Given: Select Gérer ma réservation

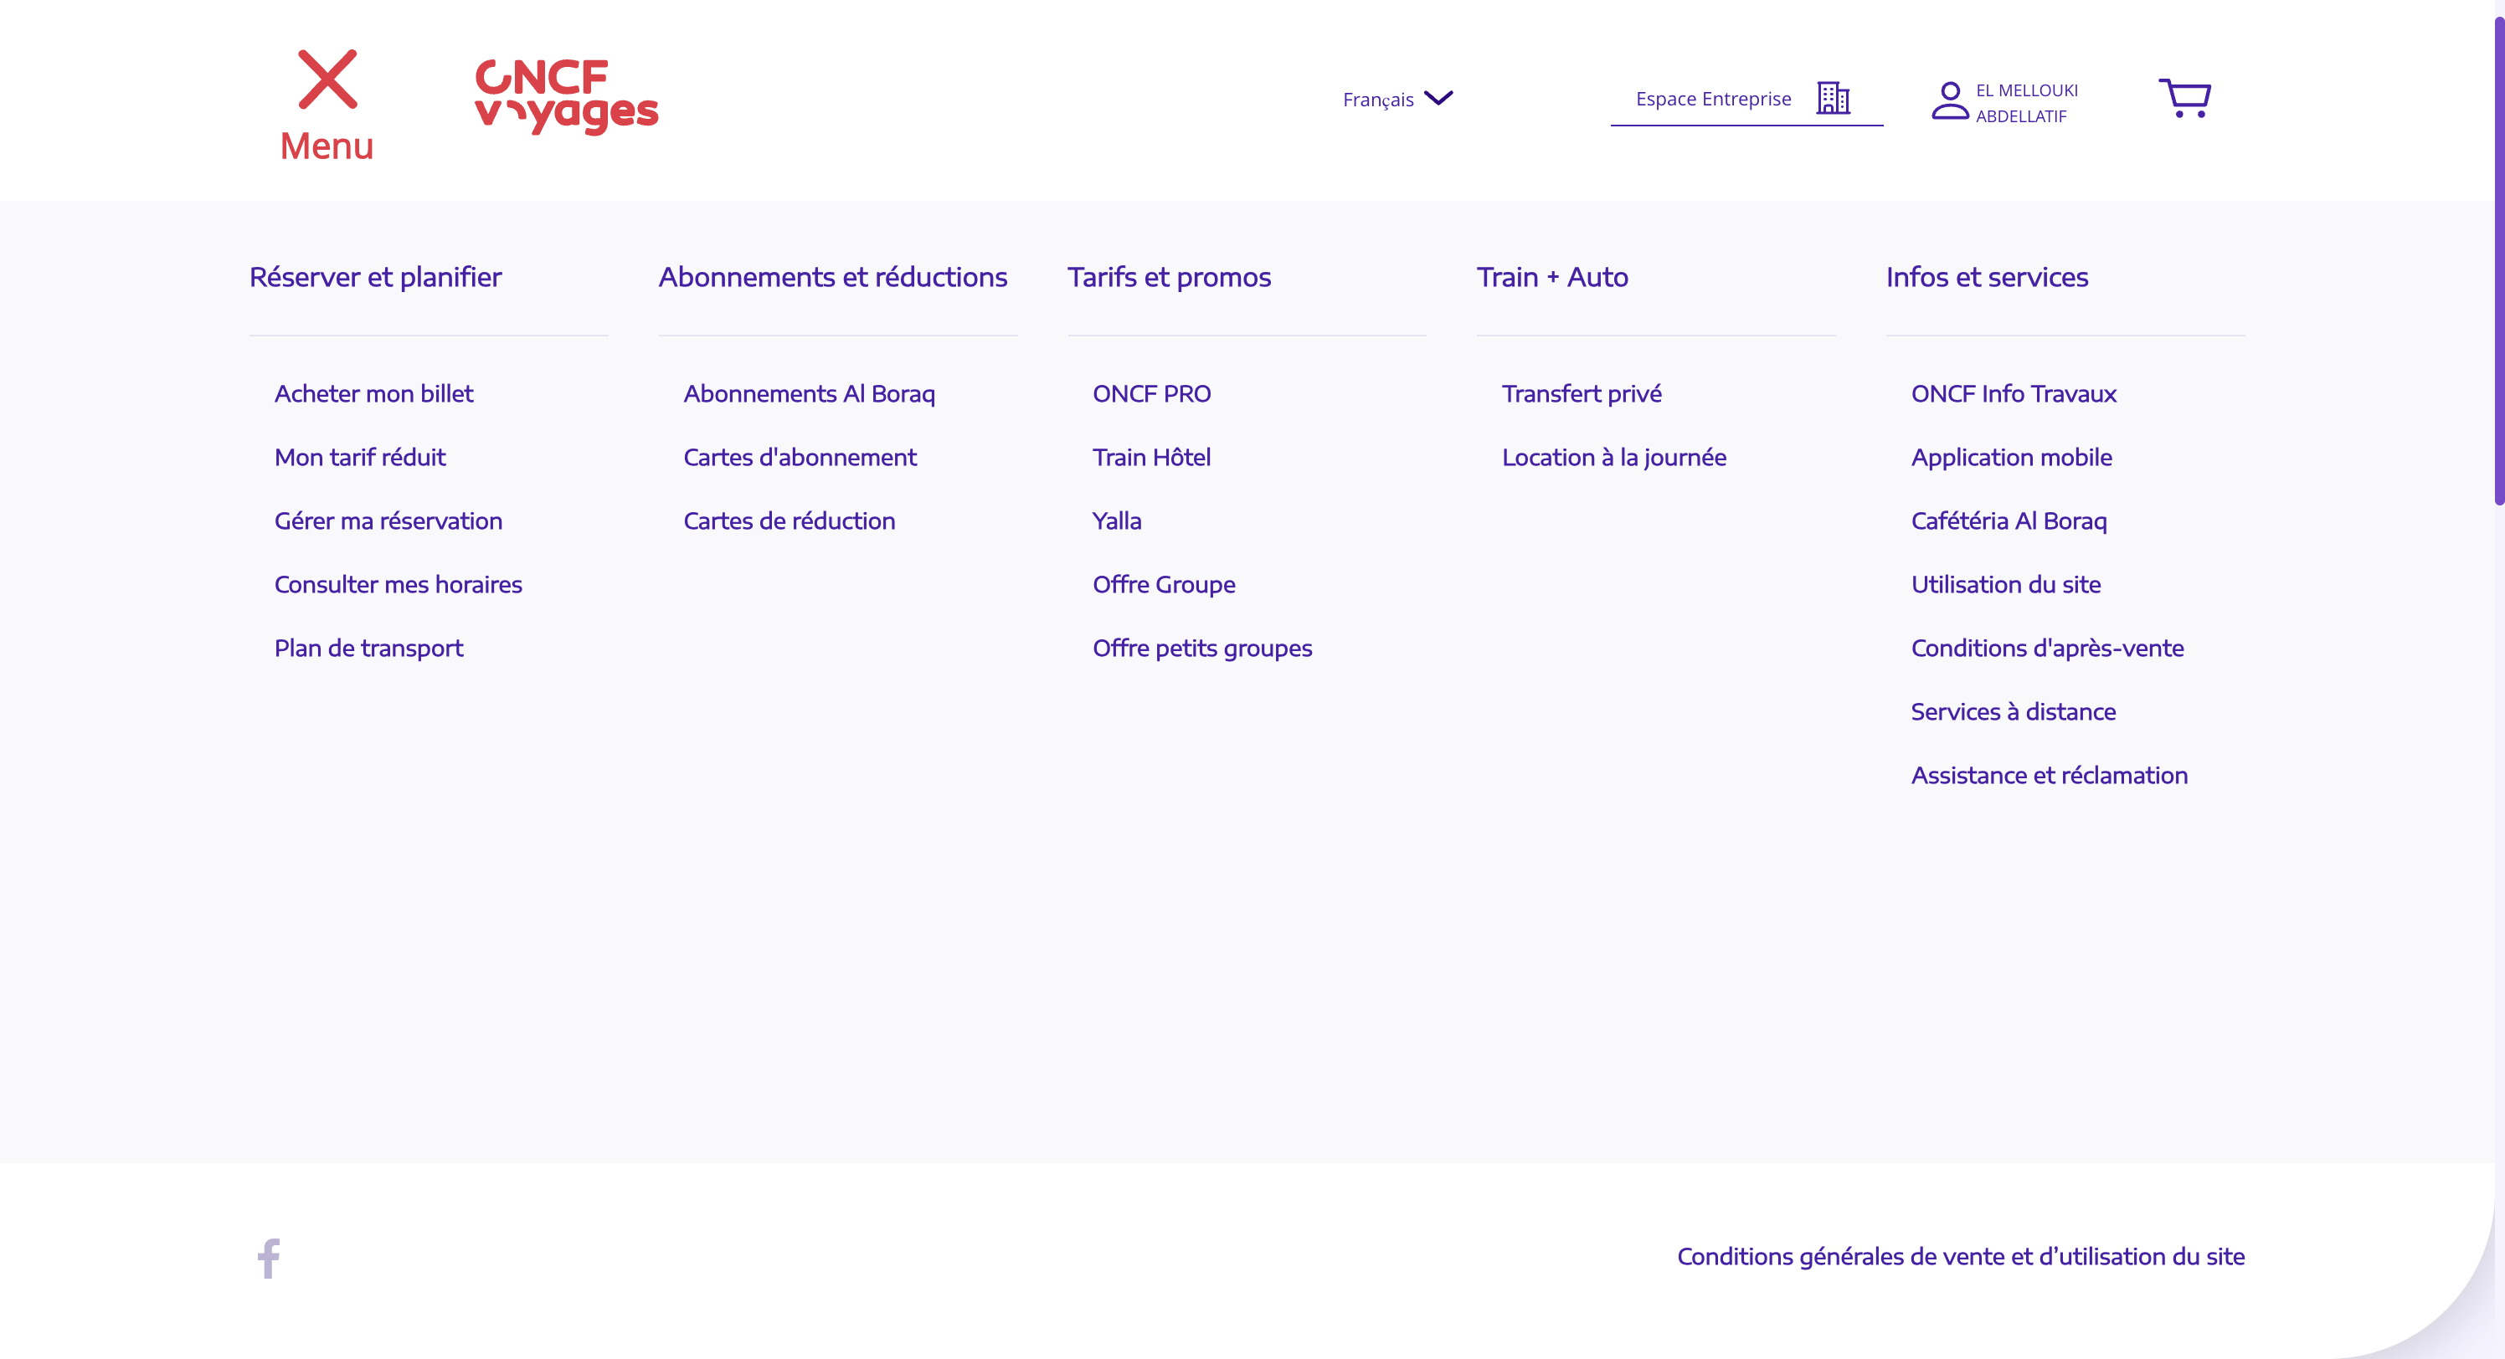Looking at the screenshot, I should pos(388,521).
